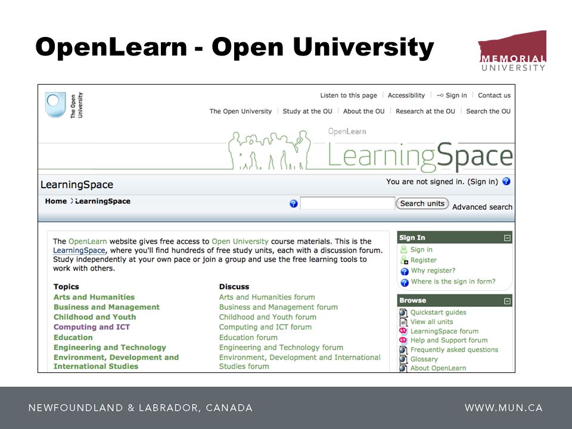The height and width of the screenshot is (429, 572).
Task: Open LearningSpace link in intro paragraph
Action: [x=79, y=250]
